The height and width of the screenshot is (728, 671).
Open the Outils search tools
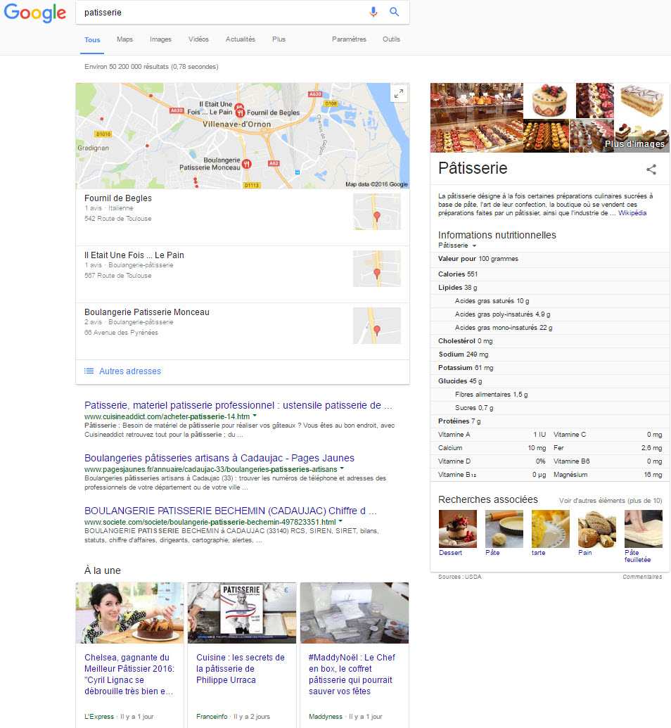click(x=391, y=39)
